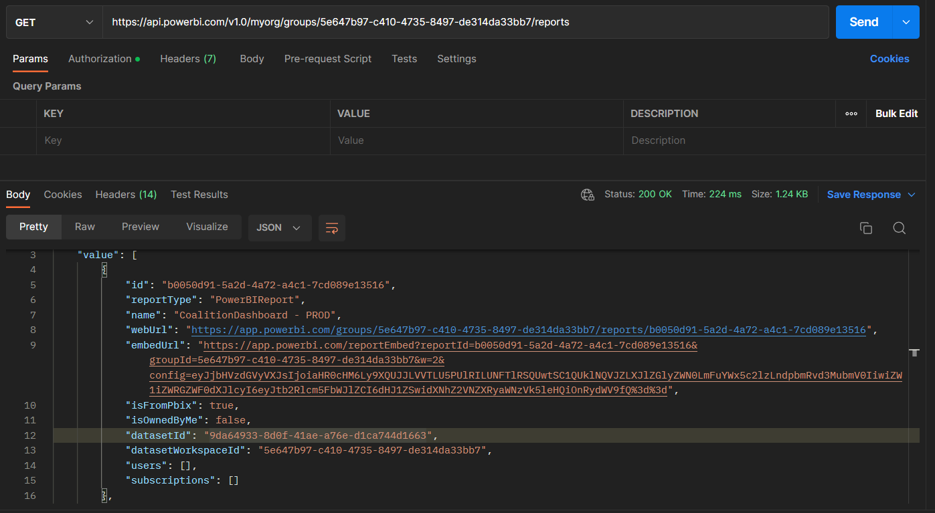Select the Raw view
The height and width of the screenshot is (513, 935).
tap(85, 227)
